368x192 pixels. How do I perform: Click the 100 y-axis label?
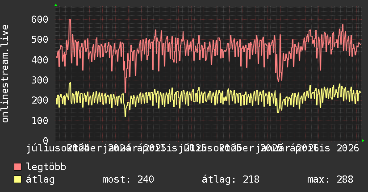click(40, 121)
